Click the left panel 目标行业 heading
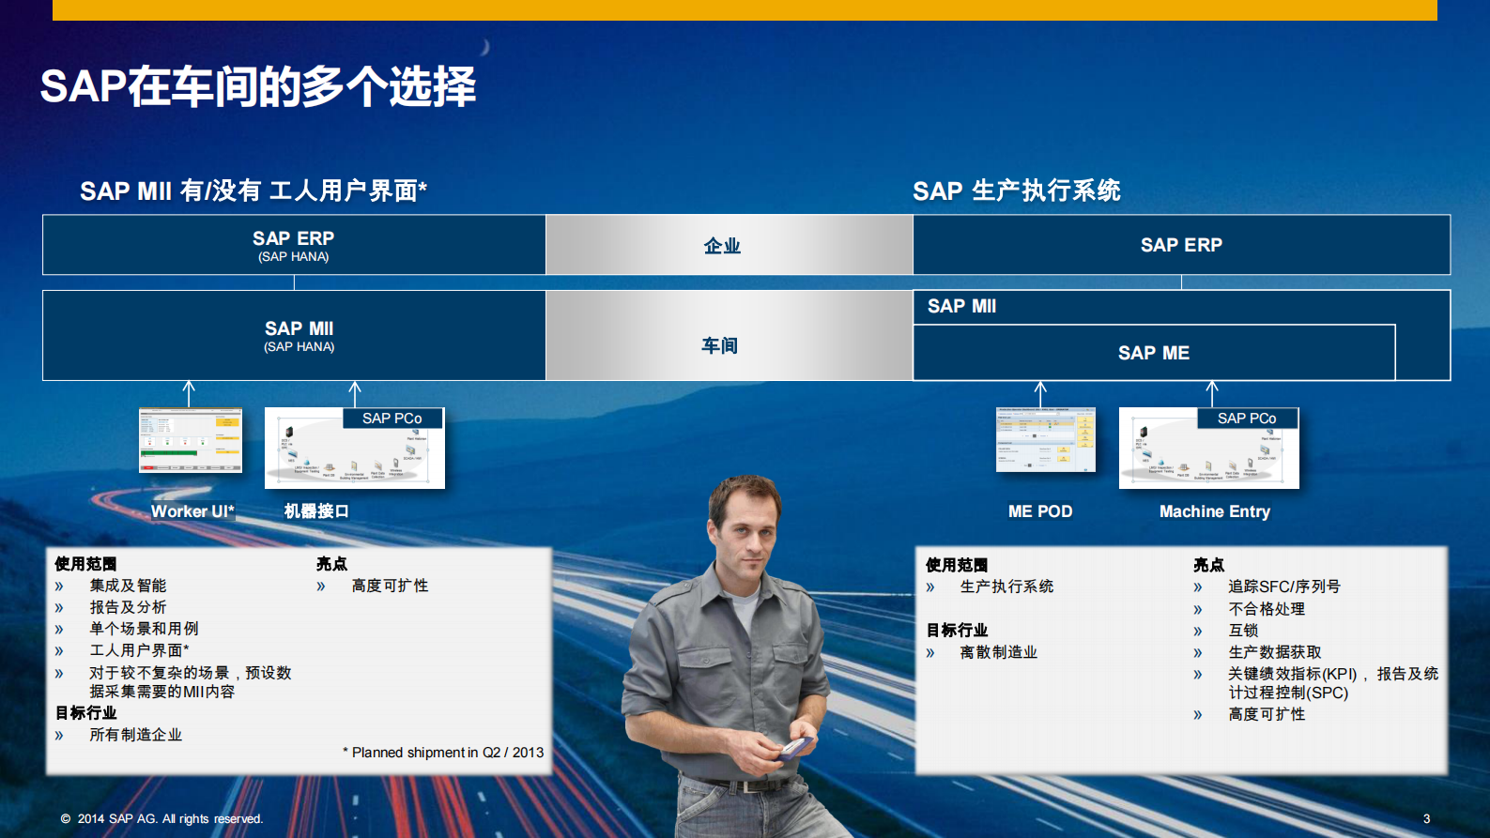 (x=85, y=713)
